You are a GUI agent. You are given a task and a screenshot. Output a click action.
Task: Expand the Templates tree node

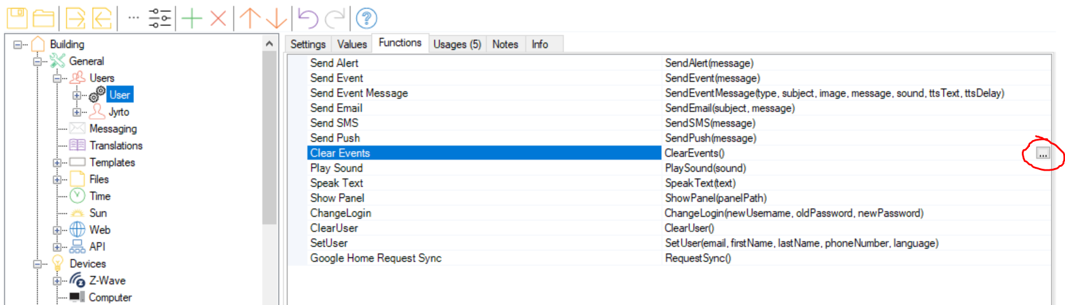(x=57, y=162)
